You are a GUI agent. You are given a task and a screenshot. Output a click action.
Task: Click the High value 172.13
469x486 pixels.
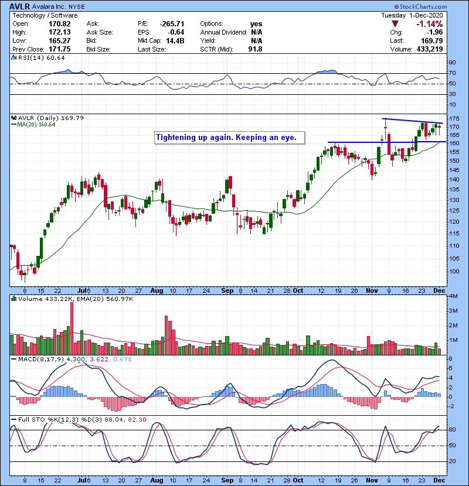[x=60, y=32]
